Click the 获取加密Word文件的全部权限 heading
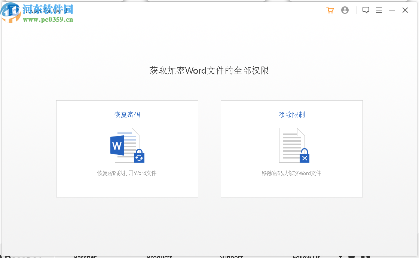Image resolution: width=419 pixels, height=258 pixels. pyautogui.click(x=209, y=71)
